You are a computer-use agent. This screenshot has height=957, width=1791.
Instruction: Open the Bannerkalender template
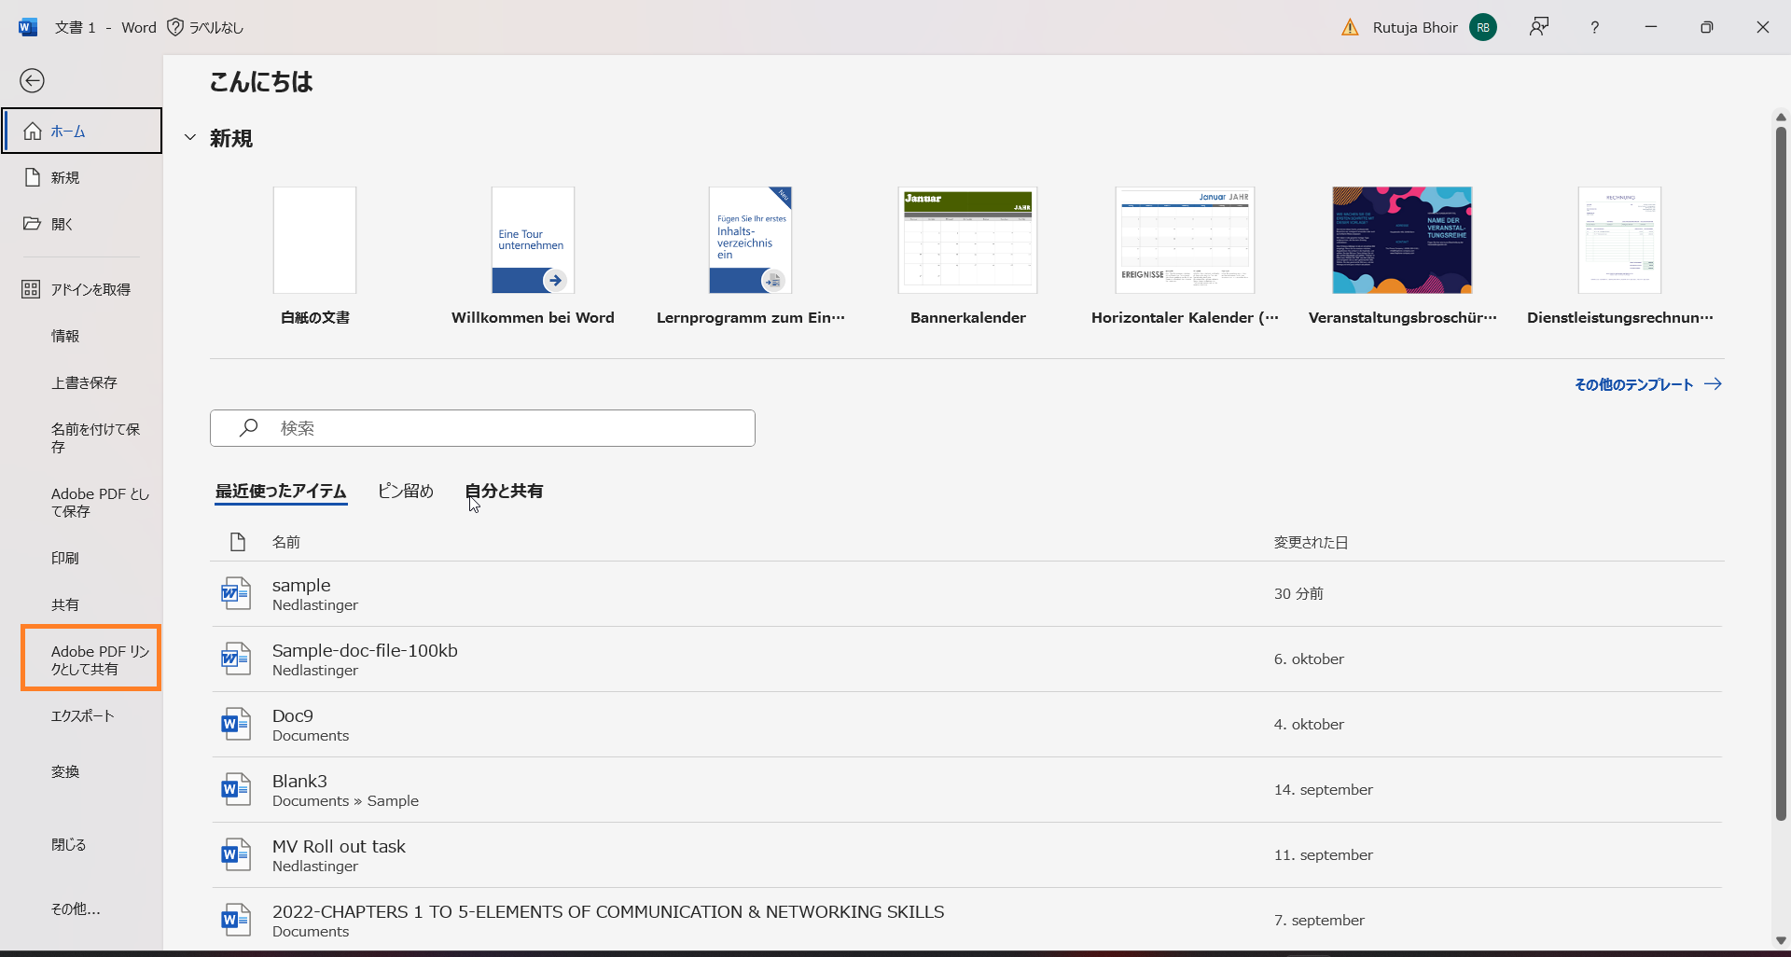tap(968, 257)
